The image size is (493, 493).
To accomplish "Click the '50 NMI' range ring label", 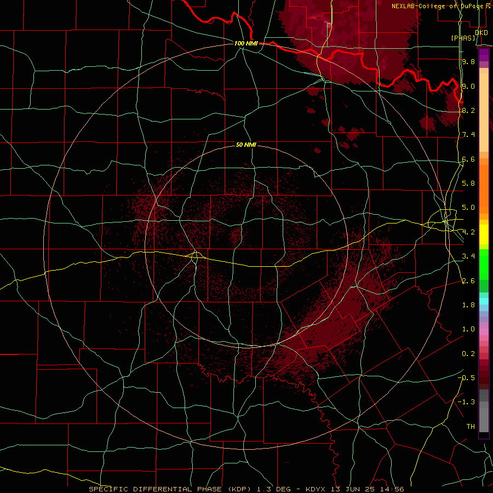I will pos(246,145).
